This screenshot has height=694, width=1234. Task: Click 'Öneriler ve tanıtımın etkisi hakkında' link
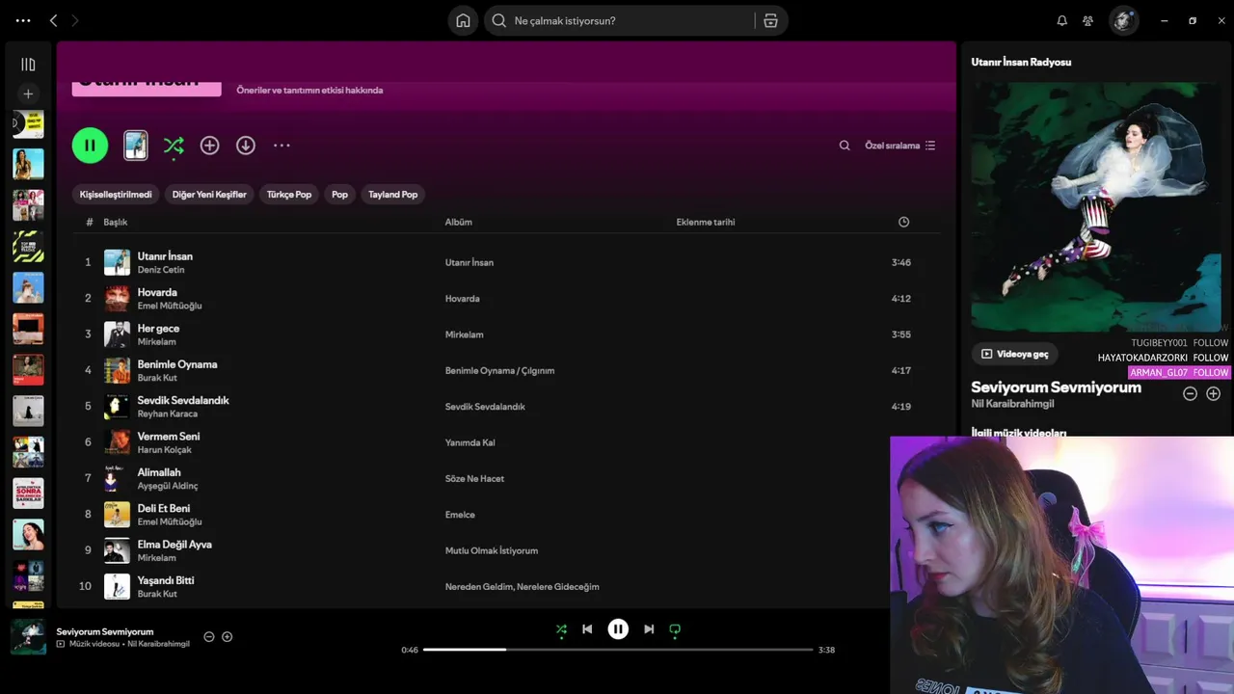tap(309, 91)
